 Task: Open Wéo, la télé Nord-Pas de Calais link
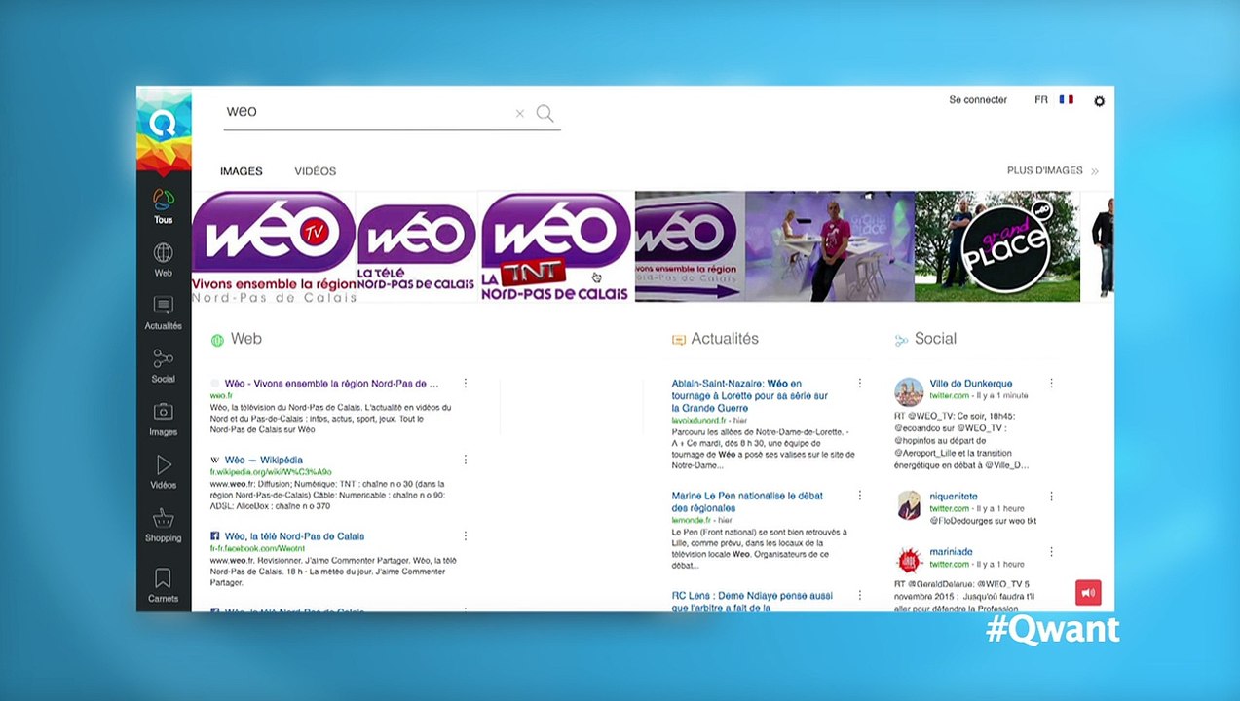tap(294, 536)
